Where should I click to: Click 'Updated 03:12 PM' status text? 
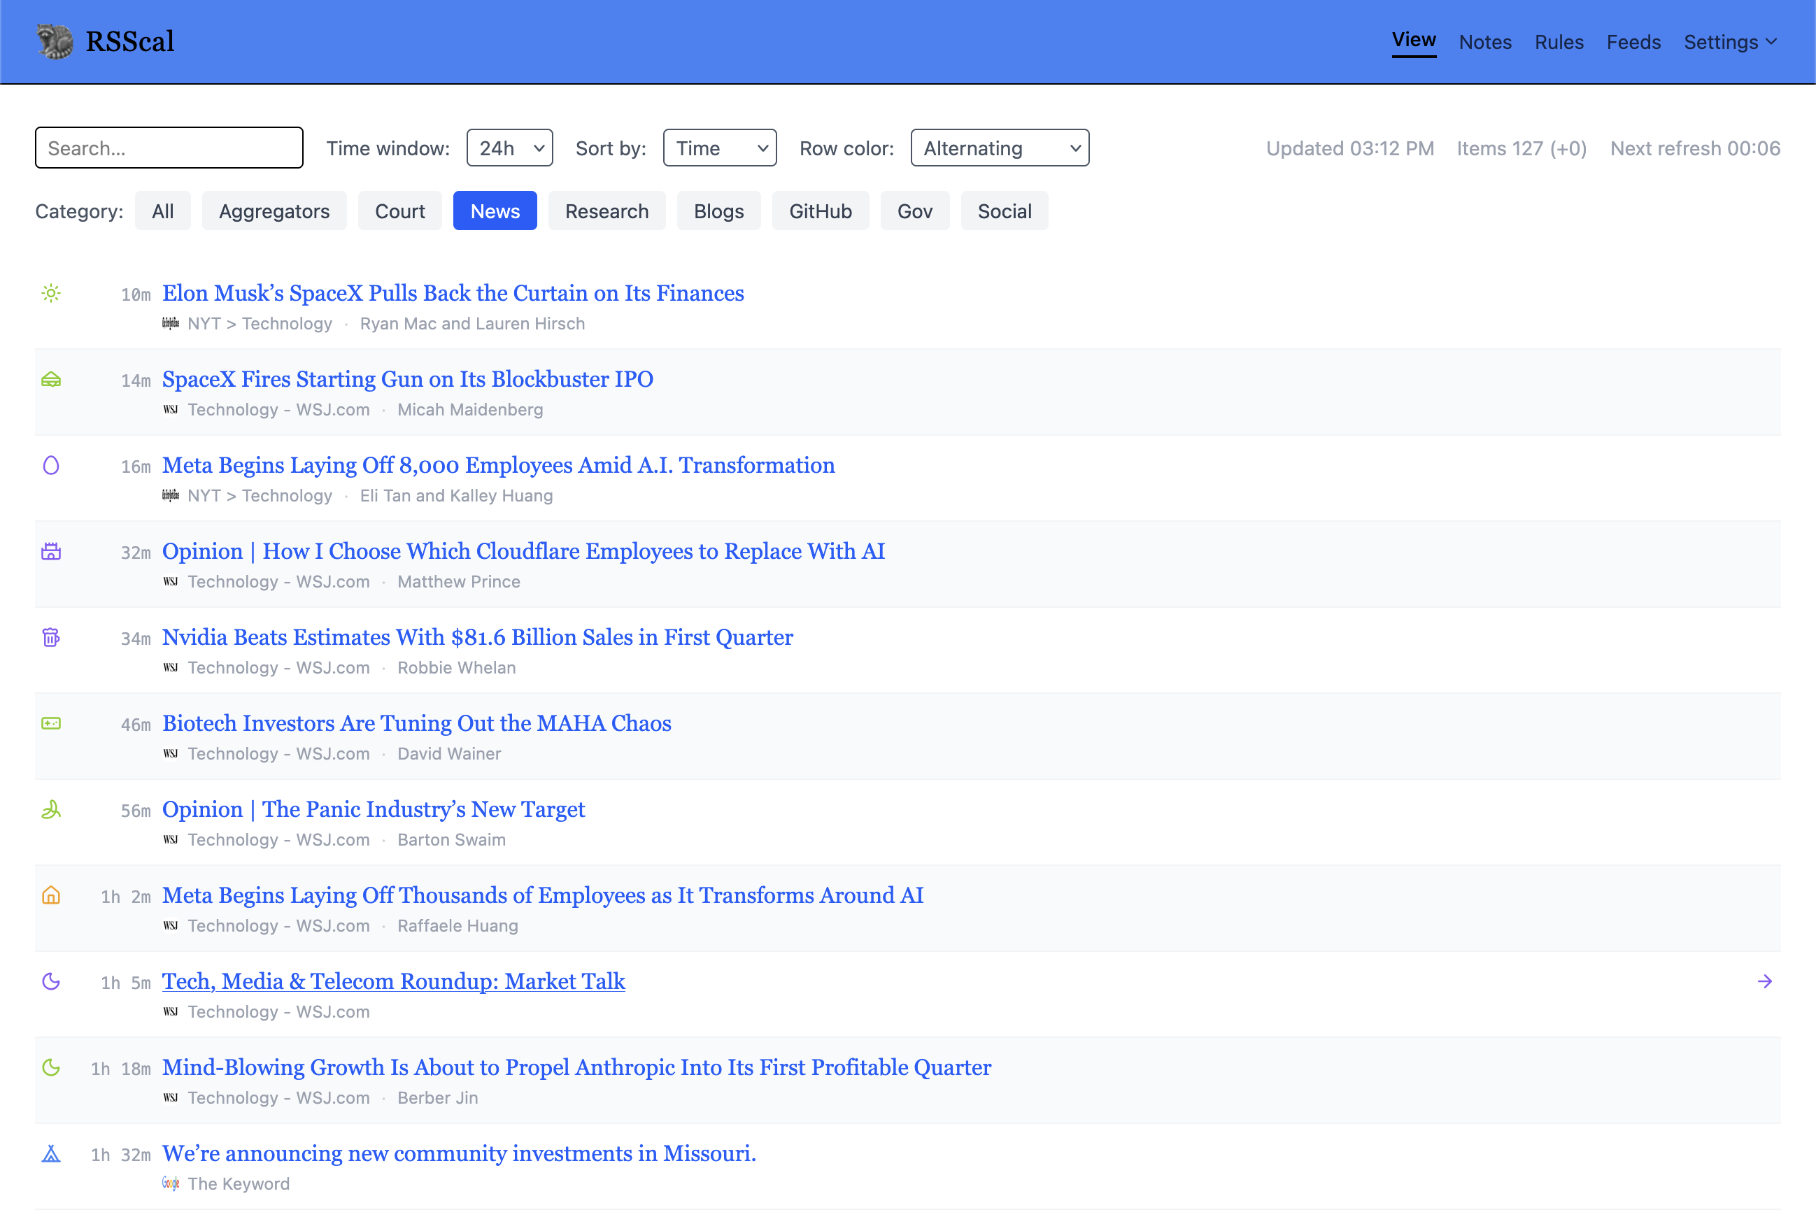[1350, 148]
